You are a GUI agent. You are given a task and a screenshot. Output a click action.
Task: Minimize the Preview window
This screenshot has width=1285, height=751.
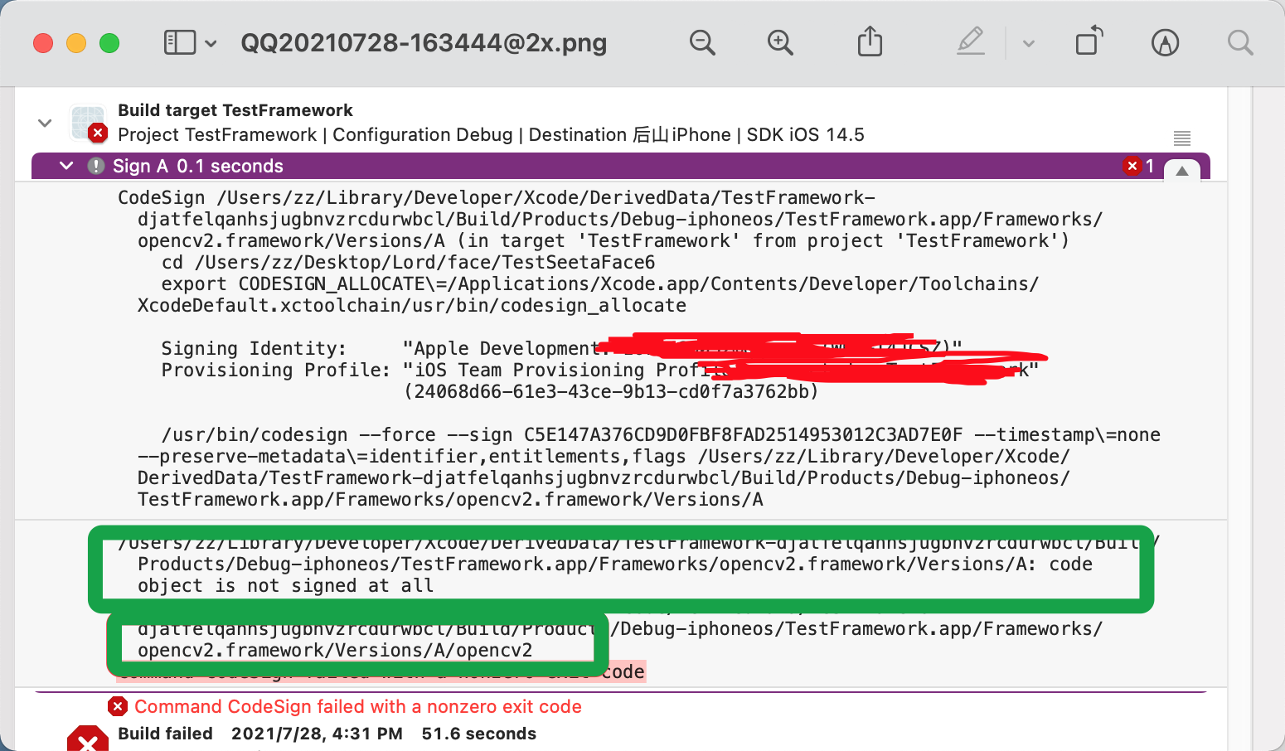point(76,43)
